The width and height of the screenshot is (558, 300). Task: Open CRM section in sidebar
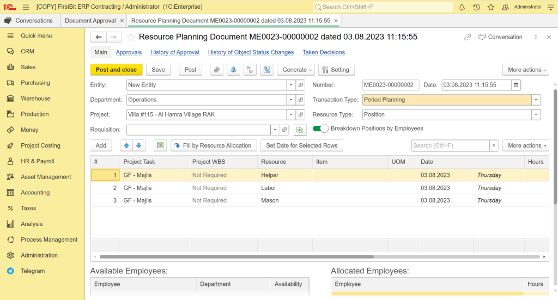click(x=27, y=52)
